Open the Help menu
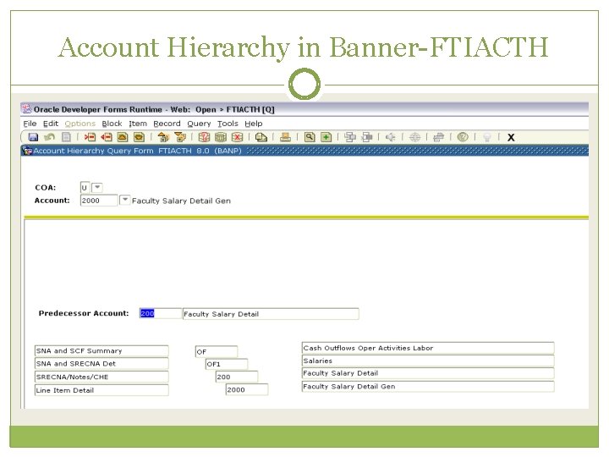Viewport: 609px width, 457px height. pyautogui.click(x=254, y=124)
